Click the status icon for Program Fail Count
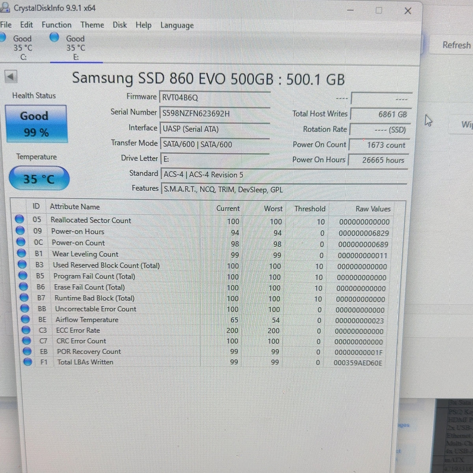The width and height of the screenshot is (473, 473). (x=23, y=276)
